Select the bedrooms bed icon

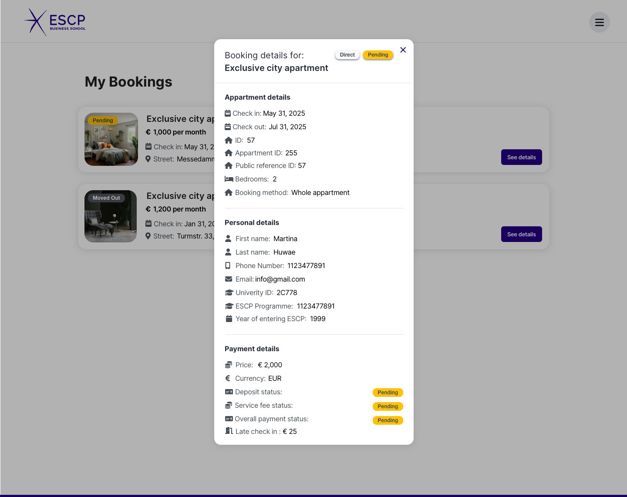point(229,179)
